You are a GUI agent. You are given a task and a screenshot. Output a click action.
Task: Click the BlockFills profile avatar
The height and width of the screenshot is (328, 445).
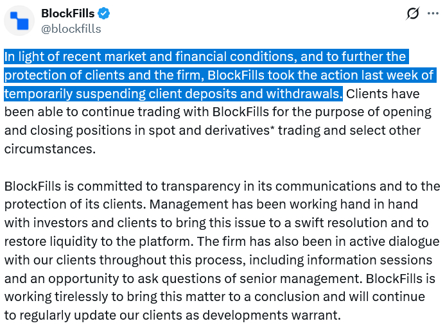coord(20,20)
